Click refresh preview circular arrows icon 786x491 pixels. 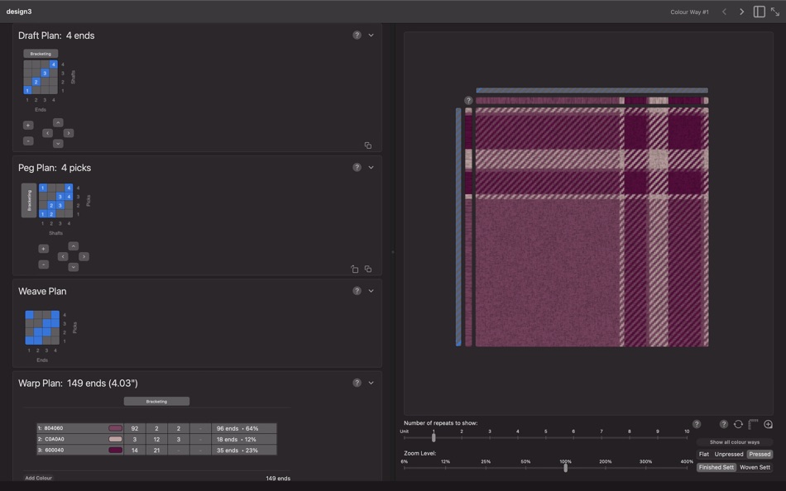[738, 424]
